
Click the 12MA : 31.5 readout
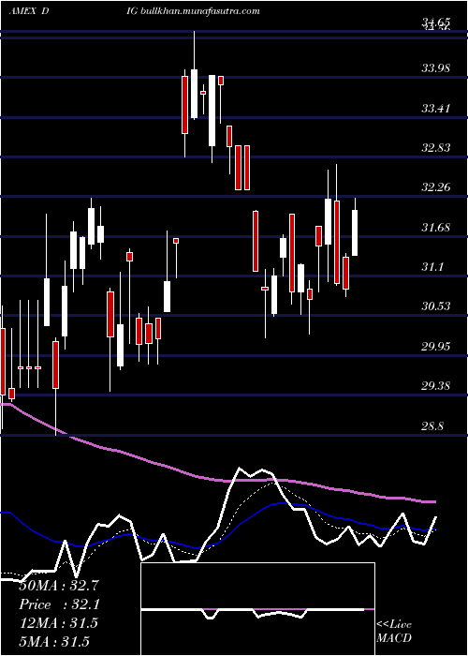[x=58, y=623]
